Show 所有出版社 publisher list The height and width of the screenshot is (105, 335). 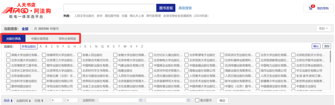pyautogui.click(x=29, y=46)
